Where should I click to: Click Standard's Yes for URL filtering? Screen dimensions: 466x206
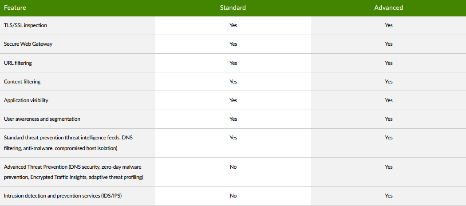click(233, 63)
